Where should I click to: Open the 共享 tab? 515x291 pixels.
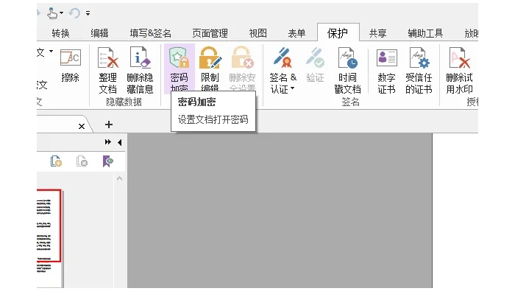tap(377, 33)
